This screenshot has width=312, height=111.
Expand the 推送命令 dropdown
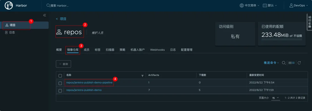271,63
